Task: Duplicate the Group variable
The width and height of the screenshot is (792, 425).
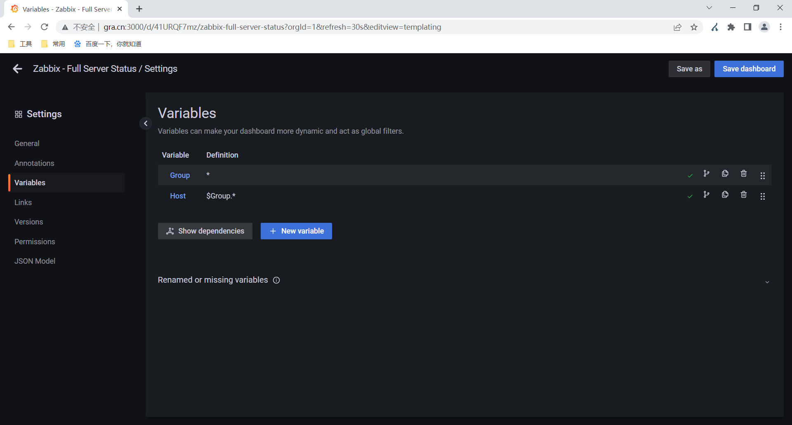Action: 725,174
